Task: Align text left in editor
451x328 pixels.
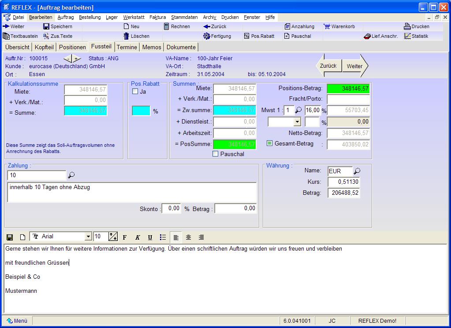Action: 176,237
